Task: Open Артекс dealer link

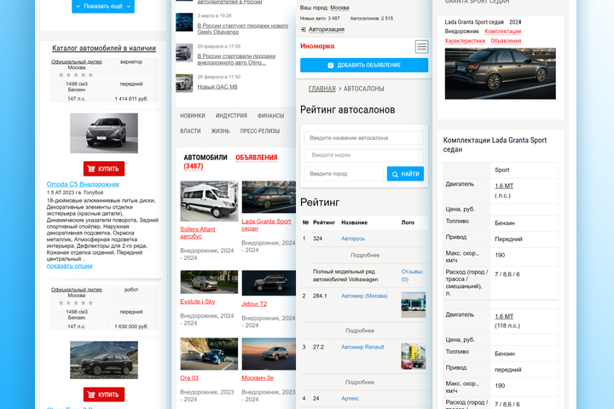Action: coord(350,399)
